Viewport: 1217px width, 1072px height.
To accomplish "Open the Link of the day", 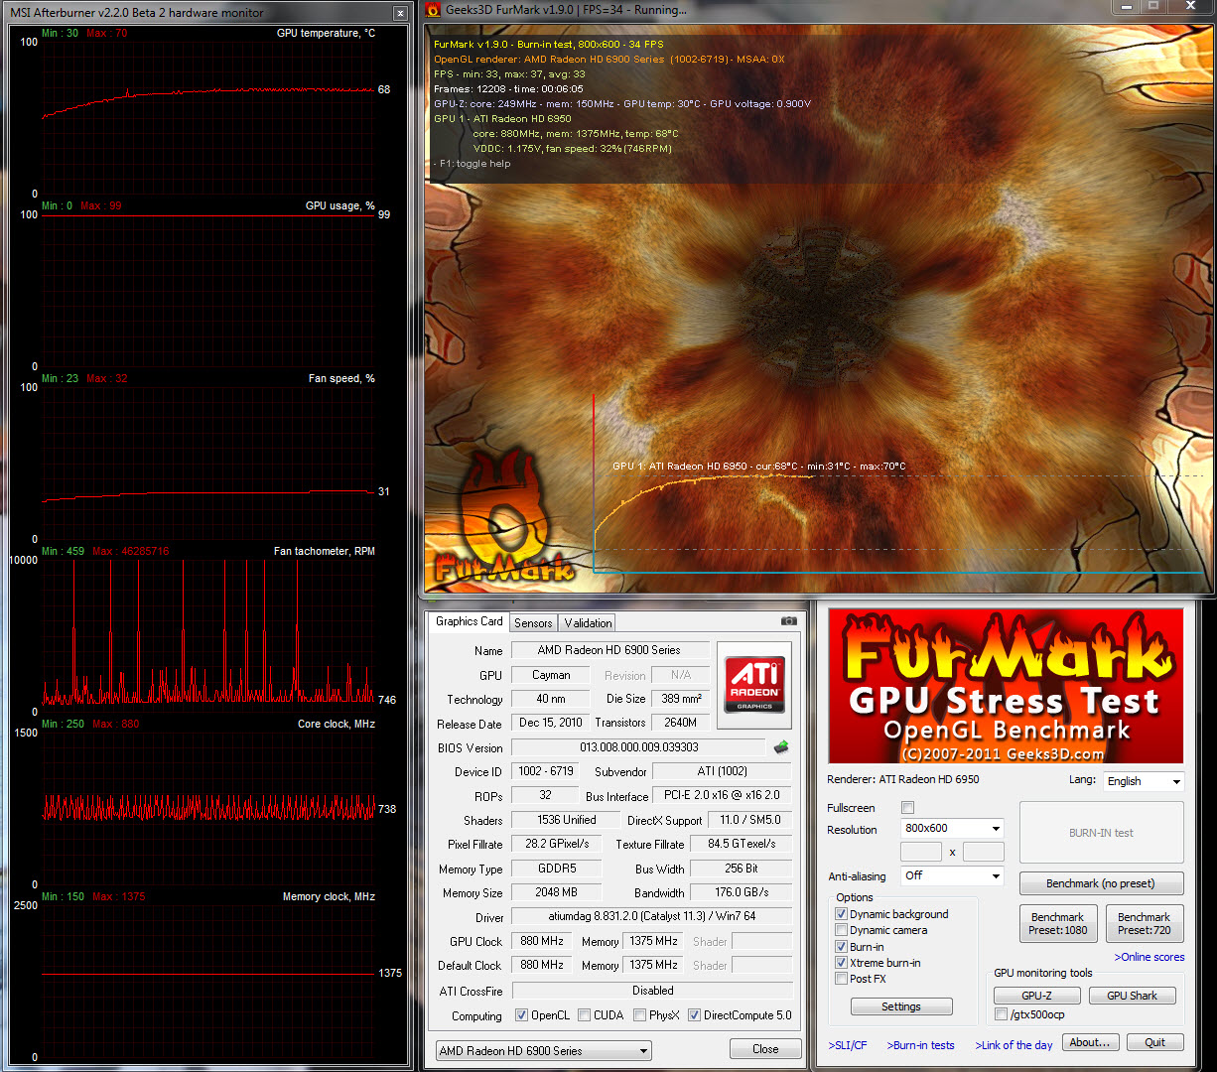I will coord(1014,1045).
